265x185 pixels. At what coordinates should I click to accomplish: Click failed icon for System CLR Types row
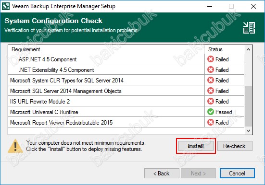[211, 80]
